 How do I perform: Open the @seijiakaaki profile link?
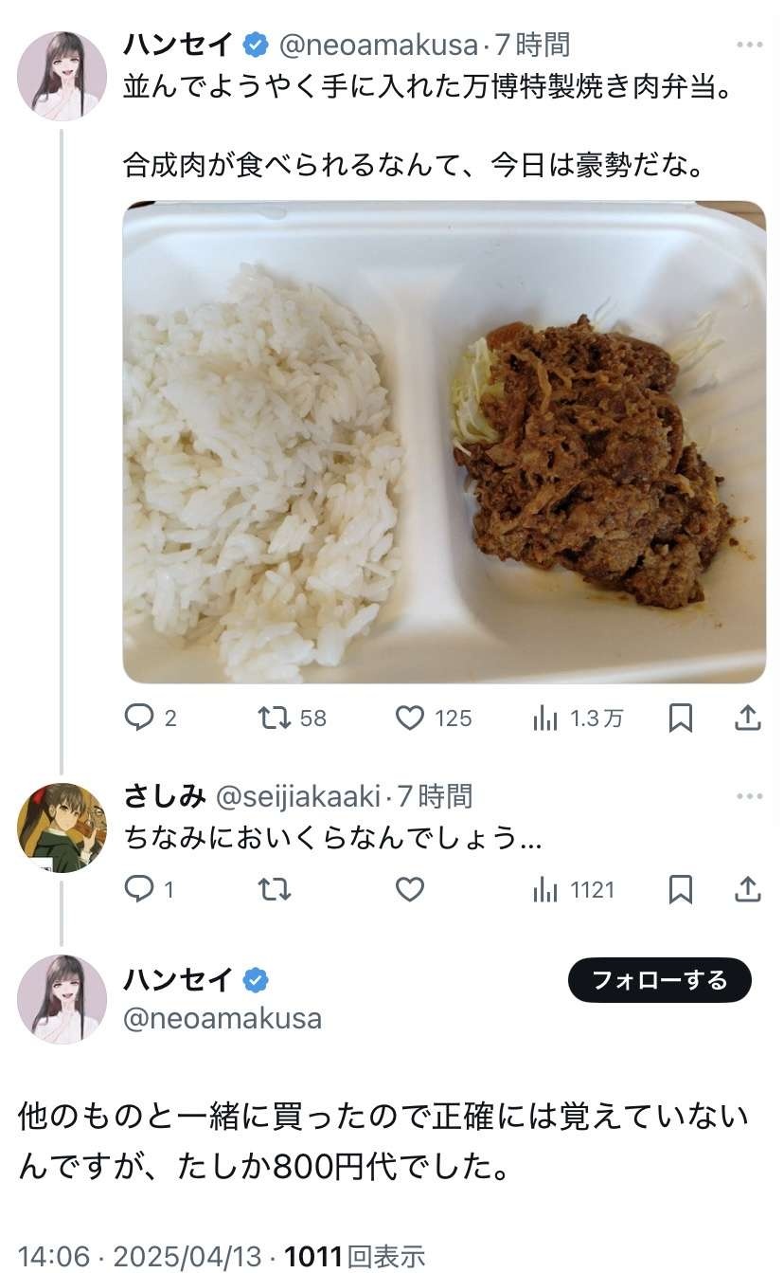[x=296, y=797]
